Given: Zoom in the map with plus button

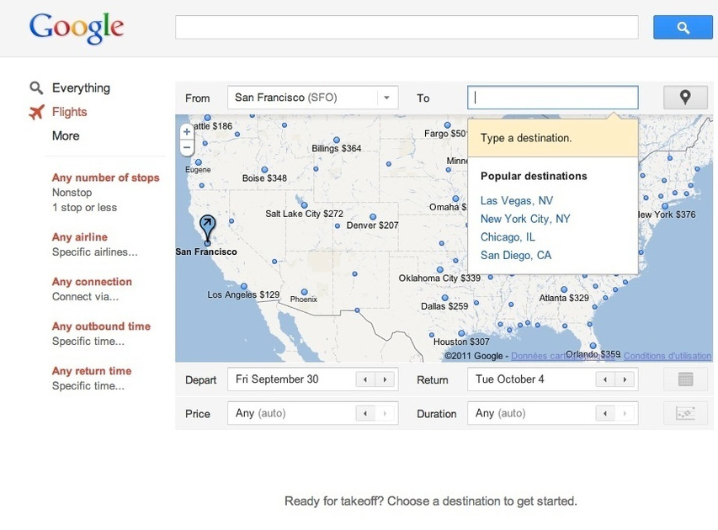Looking at the screenshot, I should 187,132.
